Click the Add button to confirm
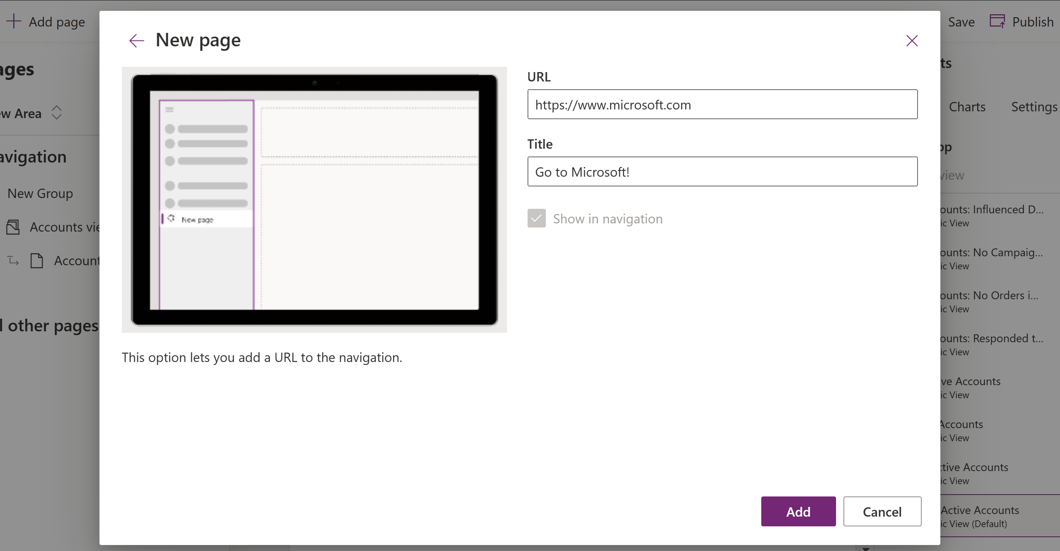Viewport: 1060px width, 551px height. [798, 512]
